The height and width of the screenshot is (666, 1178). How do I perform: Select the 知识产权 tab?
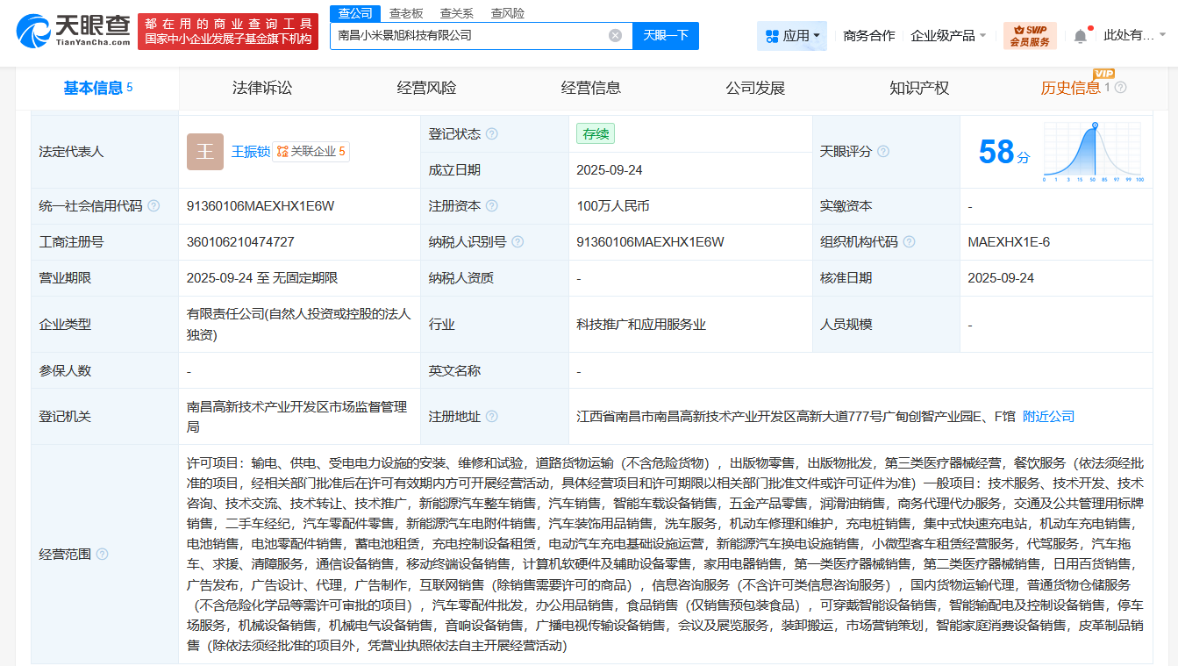917,87
